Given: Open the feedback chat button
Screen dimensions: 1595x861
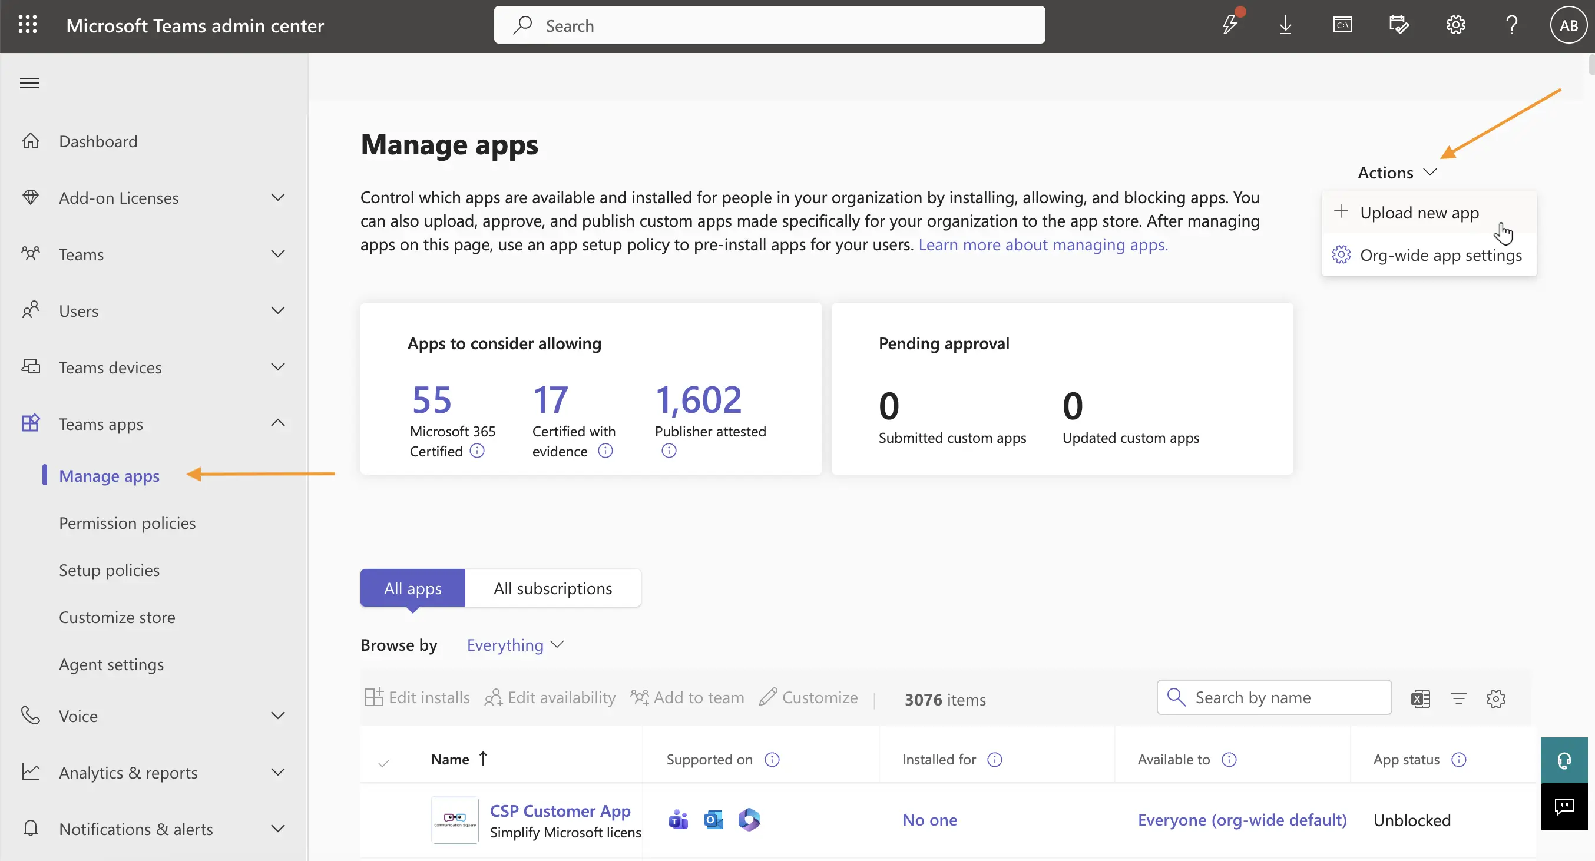Looking at the screenshot, I should [x=1564, y=807].
